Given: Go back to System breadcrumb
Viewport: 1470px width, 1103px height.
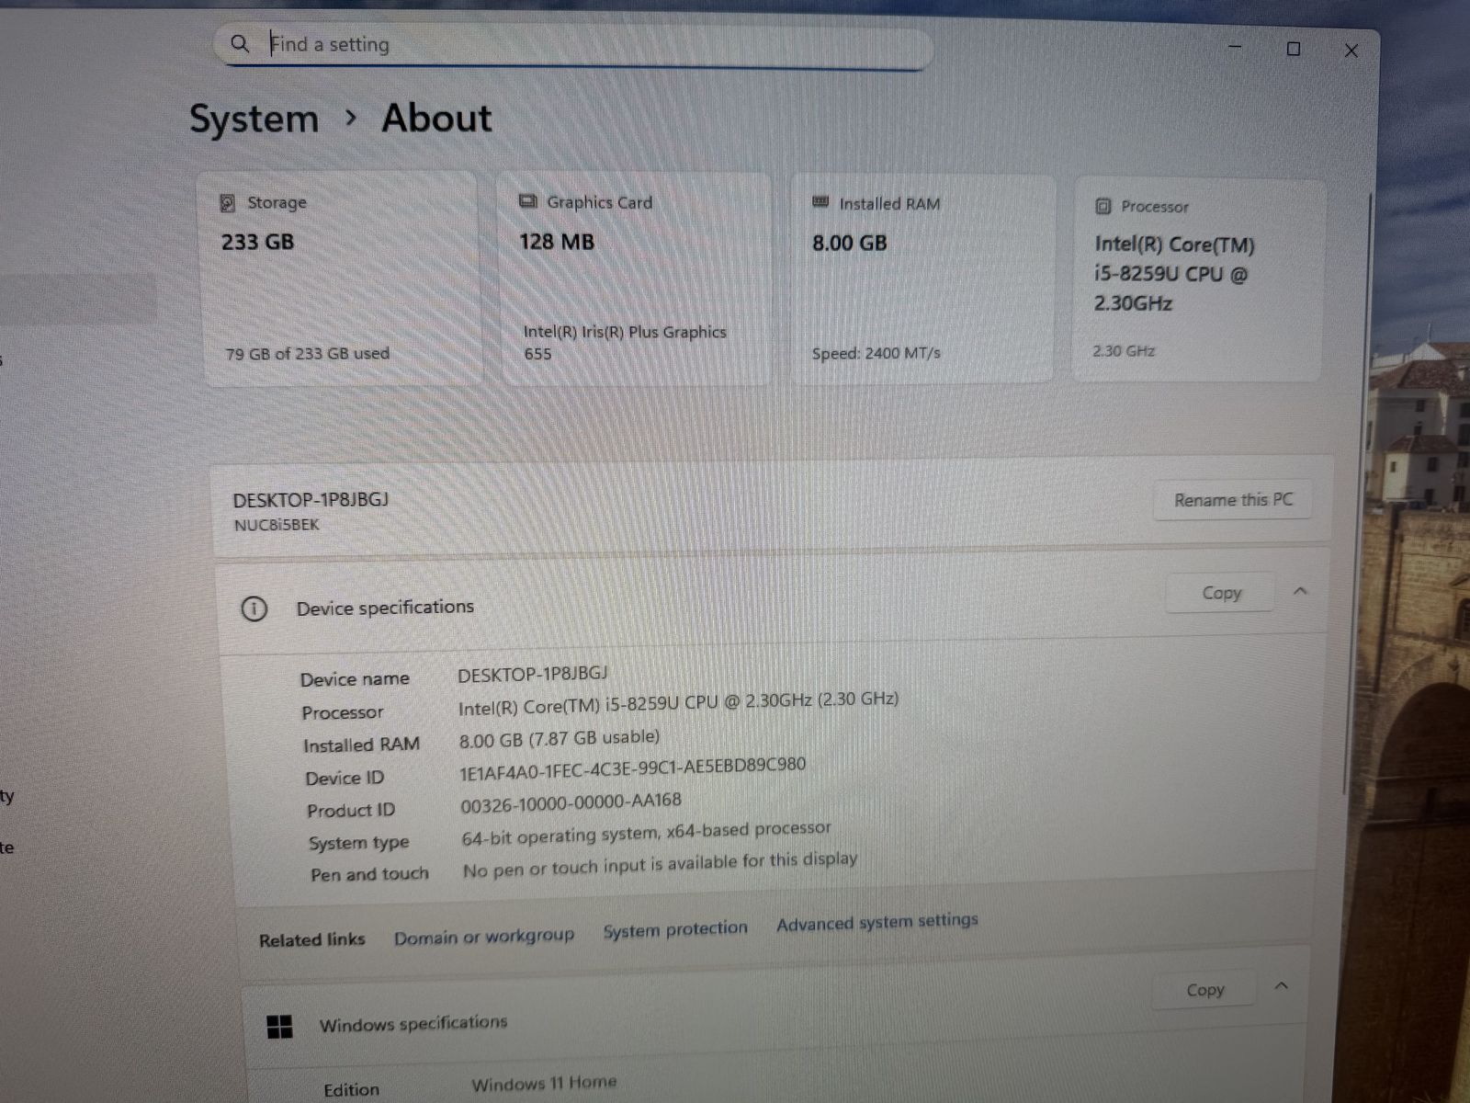Looking at the screenshot, I should (x=254, y=119).
